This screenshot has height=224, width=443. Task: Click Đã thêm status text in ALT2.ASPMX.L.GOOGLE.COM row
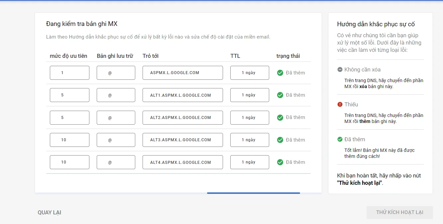point(295,117)
